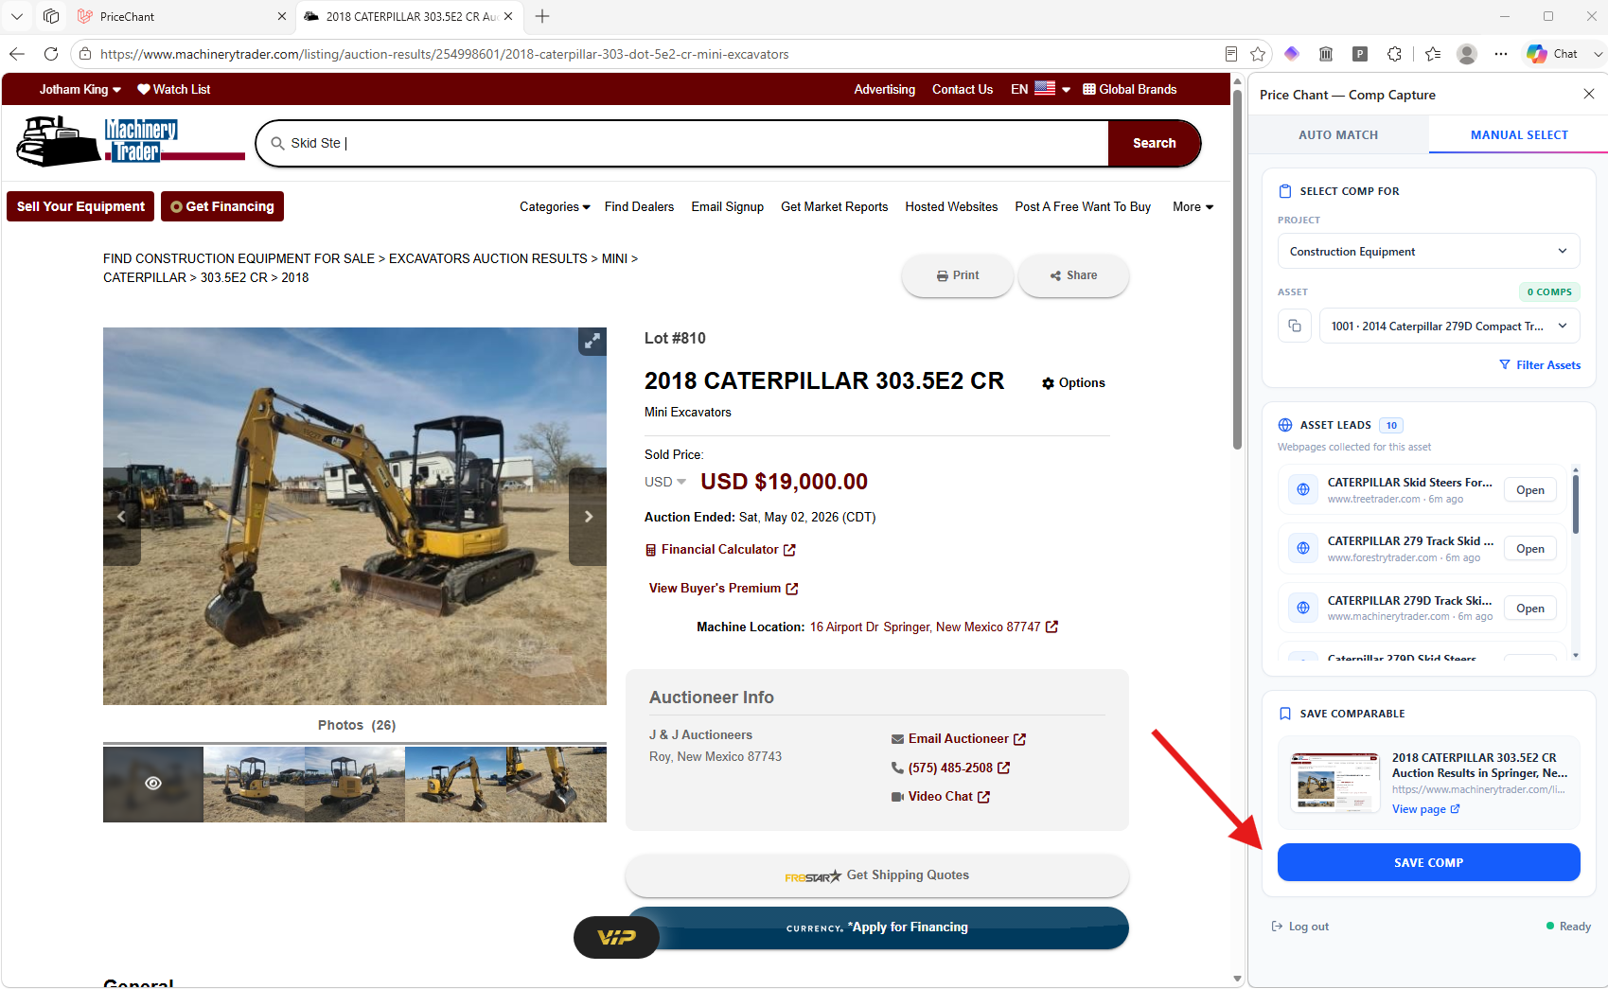Screen dimensions: 1608x989
Task: Go to previous photo arrow
Action: point(122,517)
